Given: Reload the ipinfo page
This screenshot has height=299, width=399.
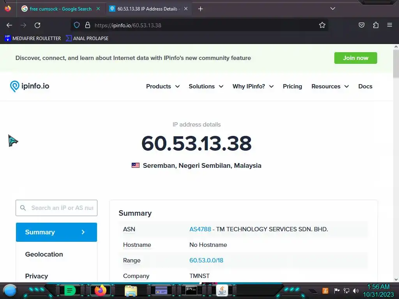Looking at the screenshot, I should (x=37, y=25).
